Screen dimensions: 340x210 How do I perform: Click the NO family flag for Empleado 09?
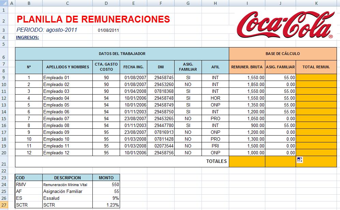pos(188,132)
